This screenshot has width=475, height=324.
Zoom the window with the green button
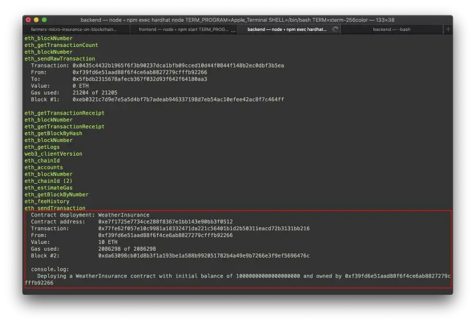(x=44, y=19)
